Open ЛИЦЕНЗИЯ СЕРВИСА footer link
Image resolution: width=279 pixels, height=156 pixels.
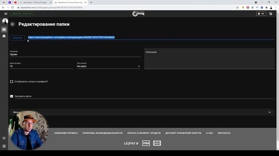coord(66,133)
